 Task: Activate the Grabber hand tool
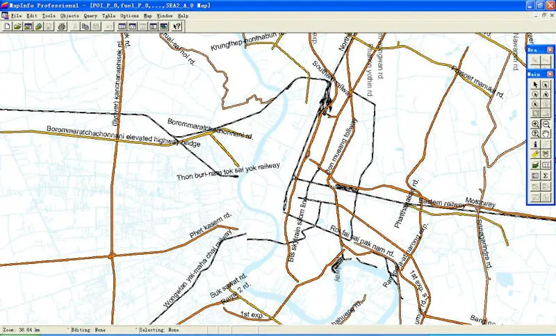pos(546,134)
